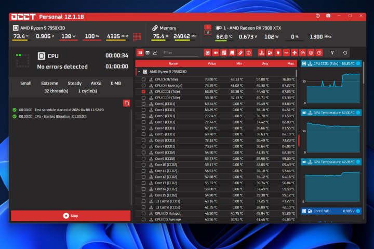Open info on GPU Temperature 42.28 graph
374x249 pixels.
click(x=358, y=162)
